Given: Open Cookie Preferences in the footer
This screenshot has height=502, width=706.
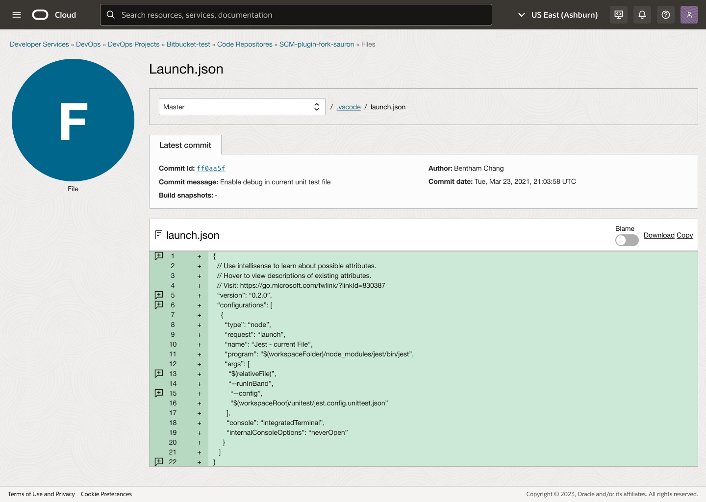Looking at the screenshot, I should click(106, 494).
